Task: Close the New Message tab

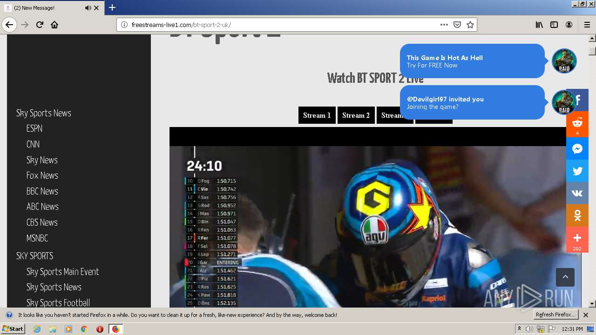Action: pyautogui.click(x=96, y=8)
